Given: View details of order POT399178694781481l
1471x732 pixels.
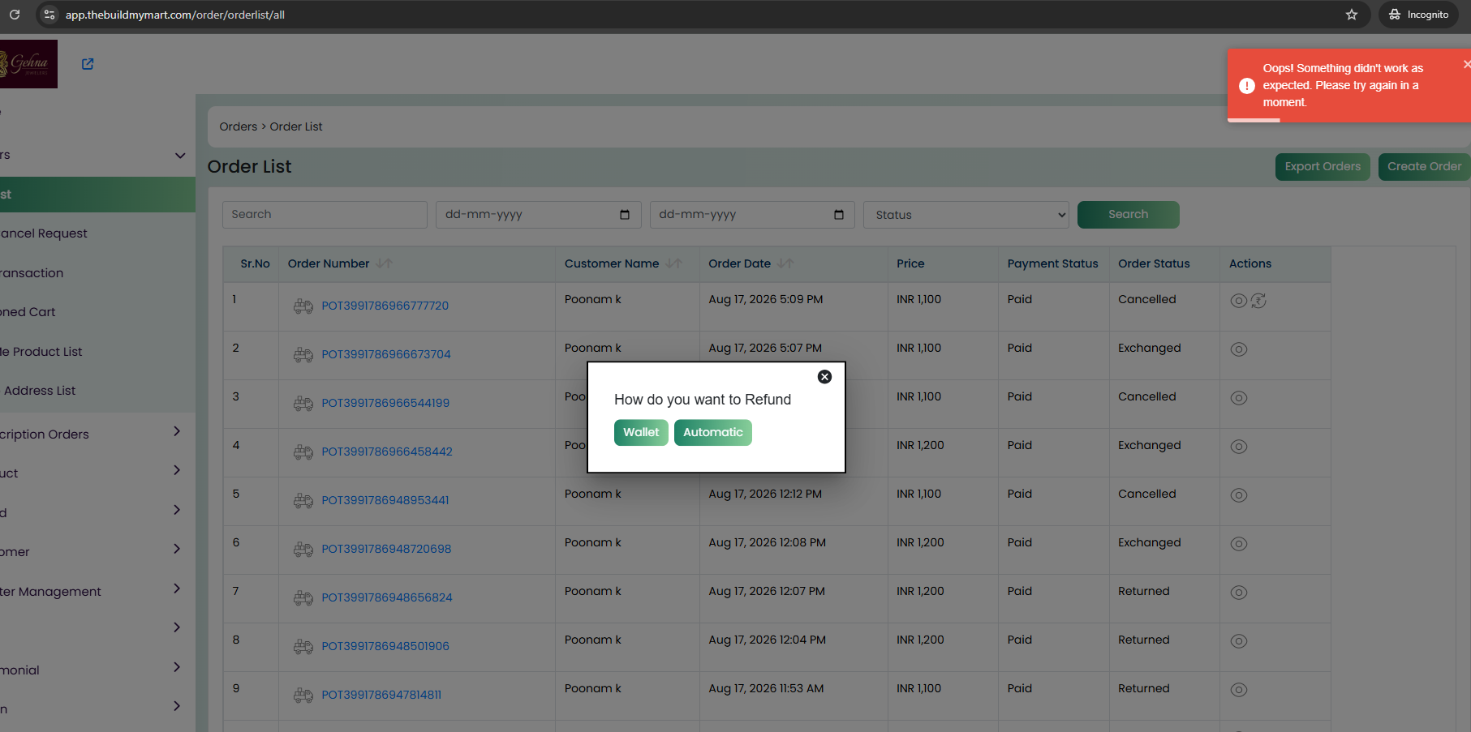Looking at the screenshot, I should coord(1238,690).
